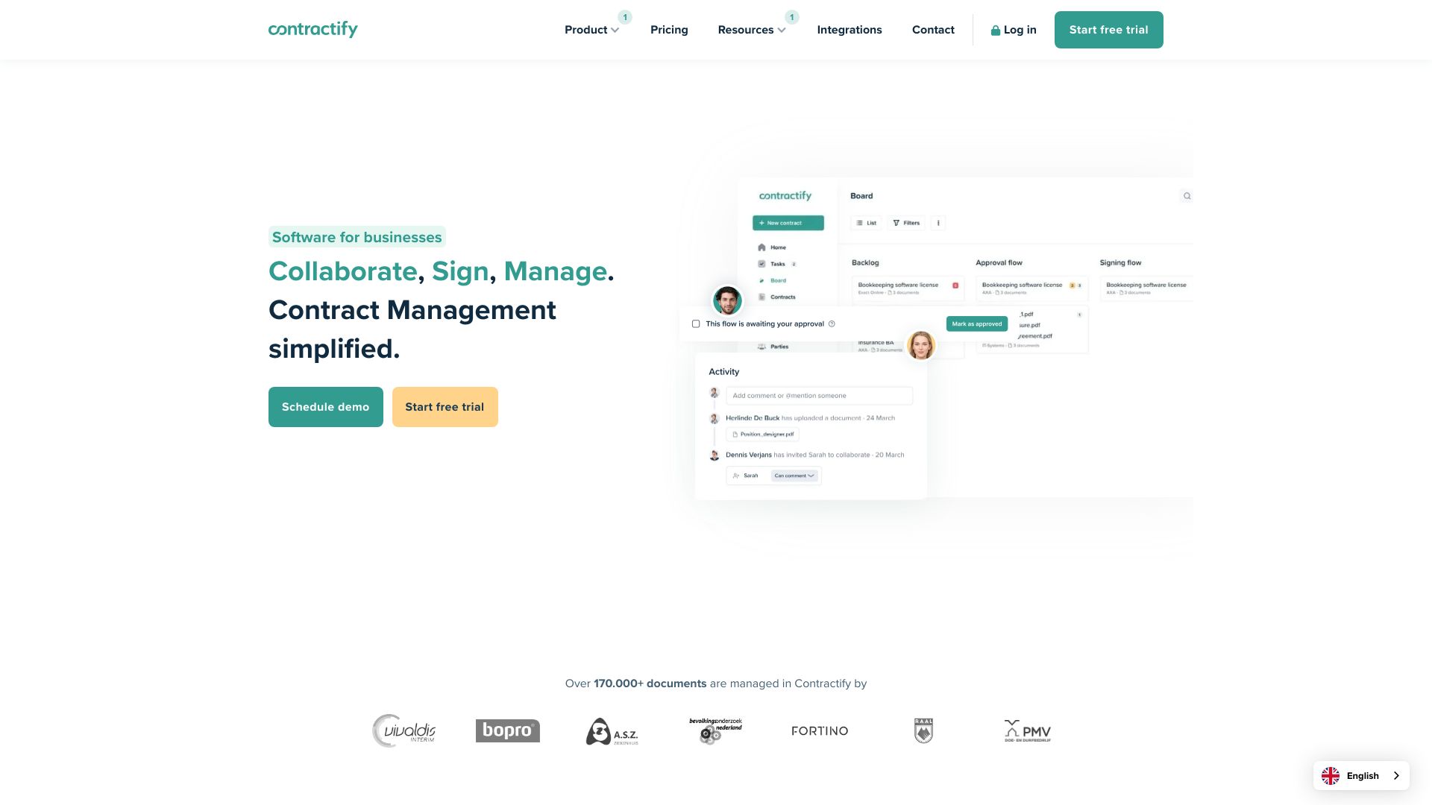The image size is (1432, 805).
Task: Toggle the awaiting approval checkbox
Action: 697,323
